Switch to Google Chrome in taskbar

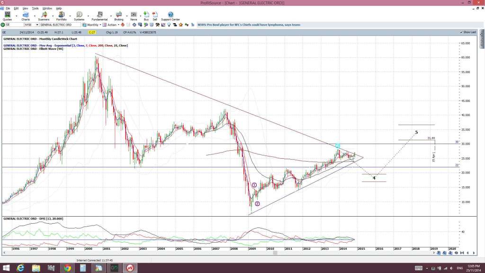pyautogui.click(x=67, y=268)
